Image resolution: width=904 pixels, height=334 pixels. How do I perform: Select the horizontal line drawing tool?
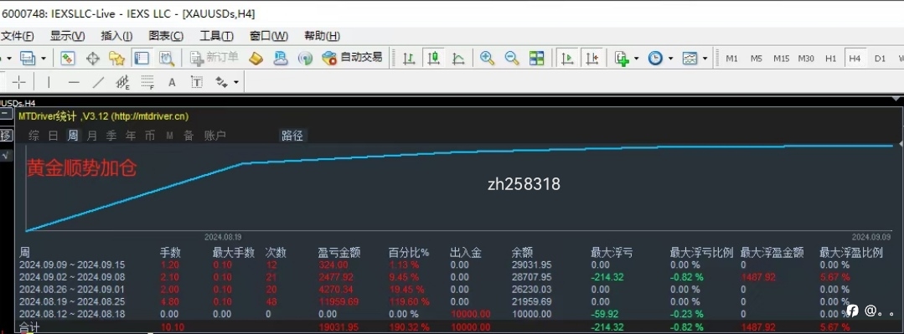pyautogui.click(x=73, y=82)
